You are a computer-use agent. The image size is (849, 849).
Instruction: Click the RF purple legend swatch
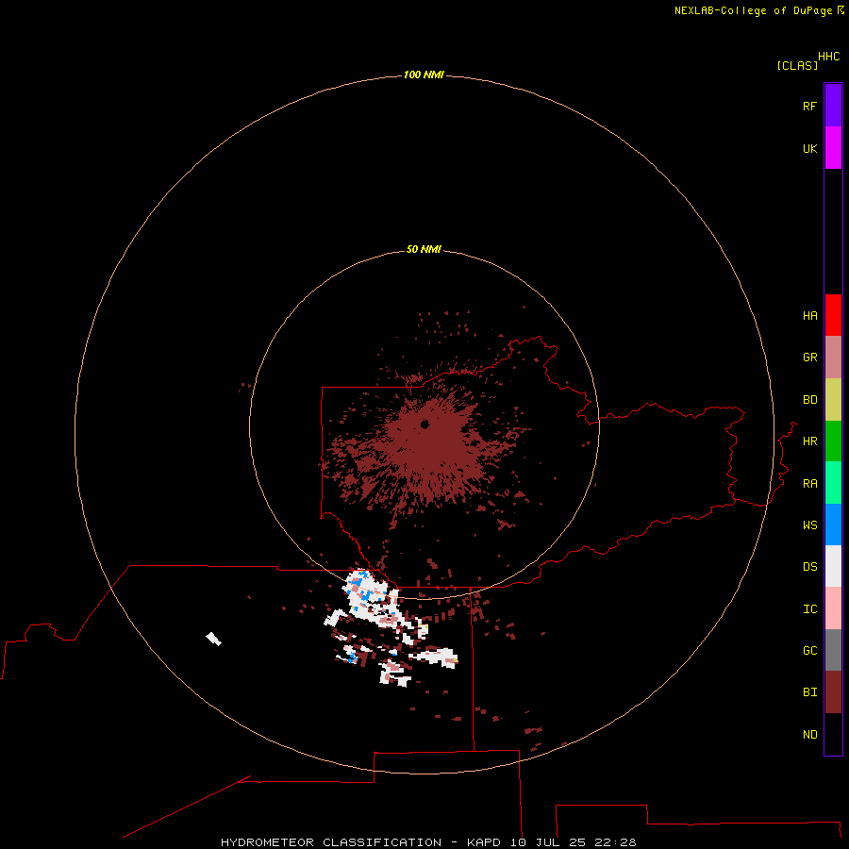tap(833, 106)
